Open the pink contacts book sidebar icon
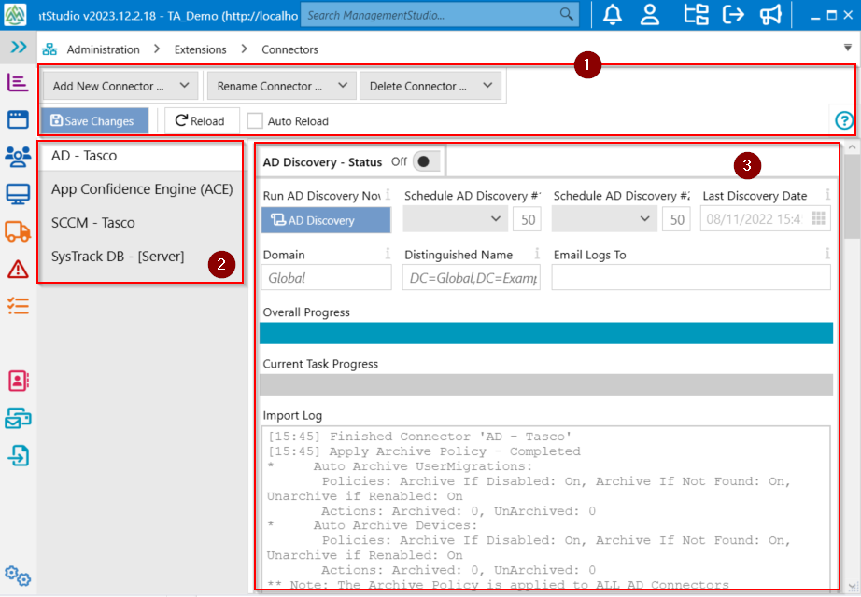Image resolution: width=861 pixels, height=597 pixels. [18, 381]
